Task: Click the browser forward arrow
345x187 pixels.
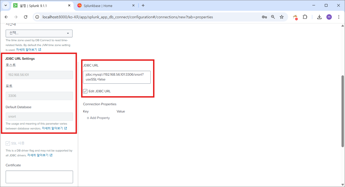Action: pyautogui.click(x=16, y=17)
